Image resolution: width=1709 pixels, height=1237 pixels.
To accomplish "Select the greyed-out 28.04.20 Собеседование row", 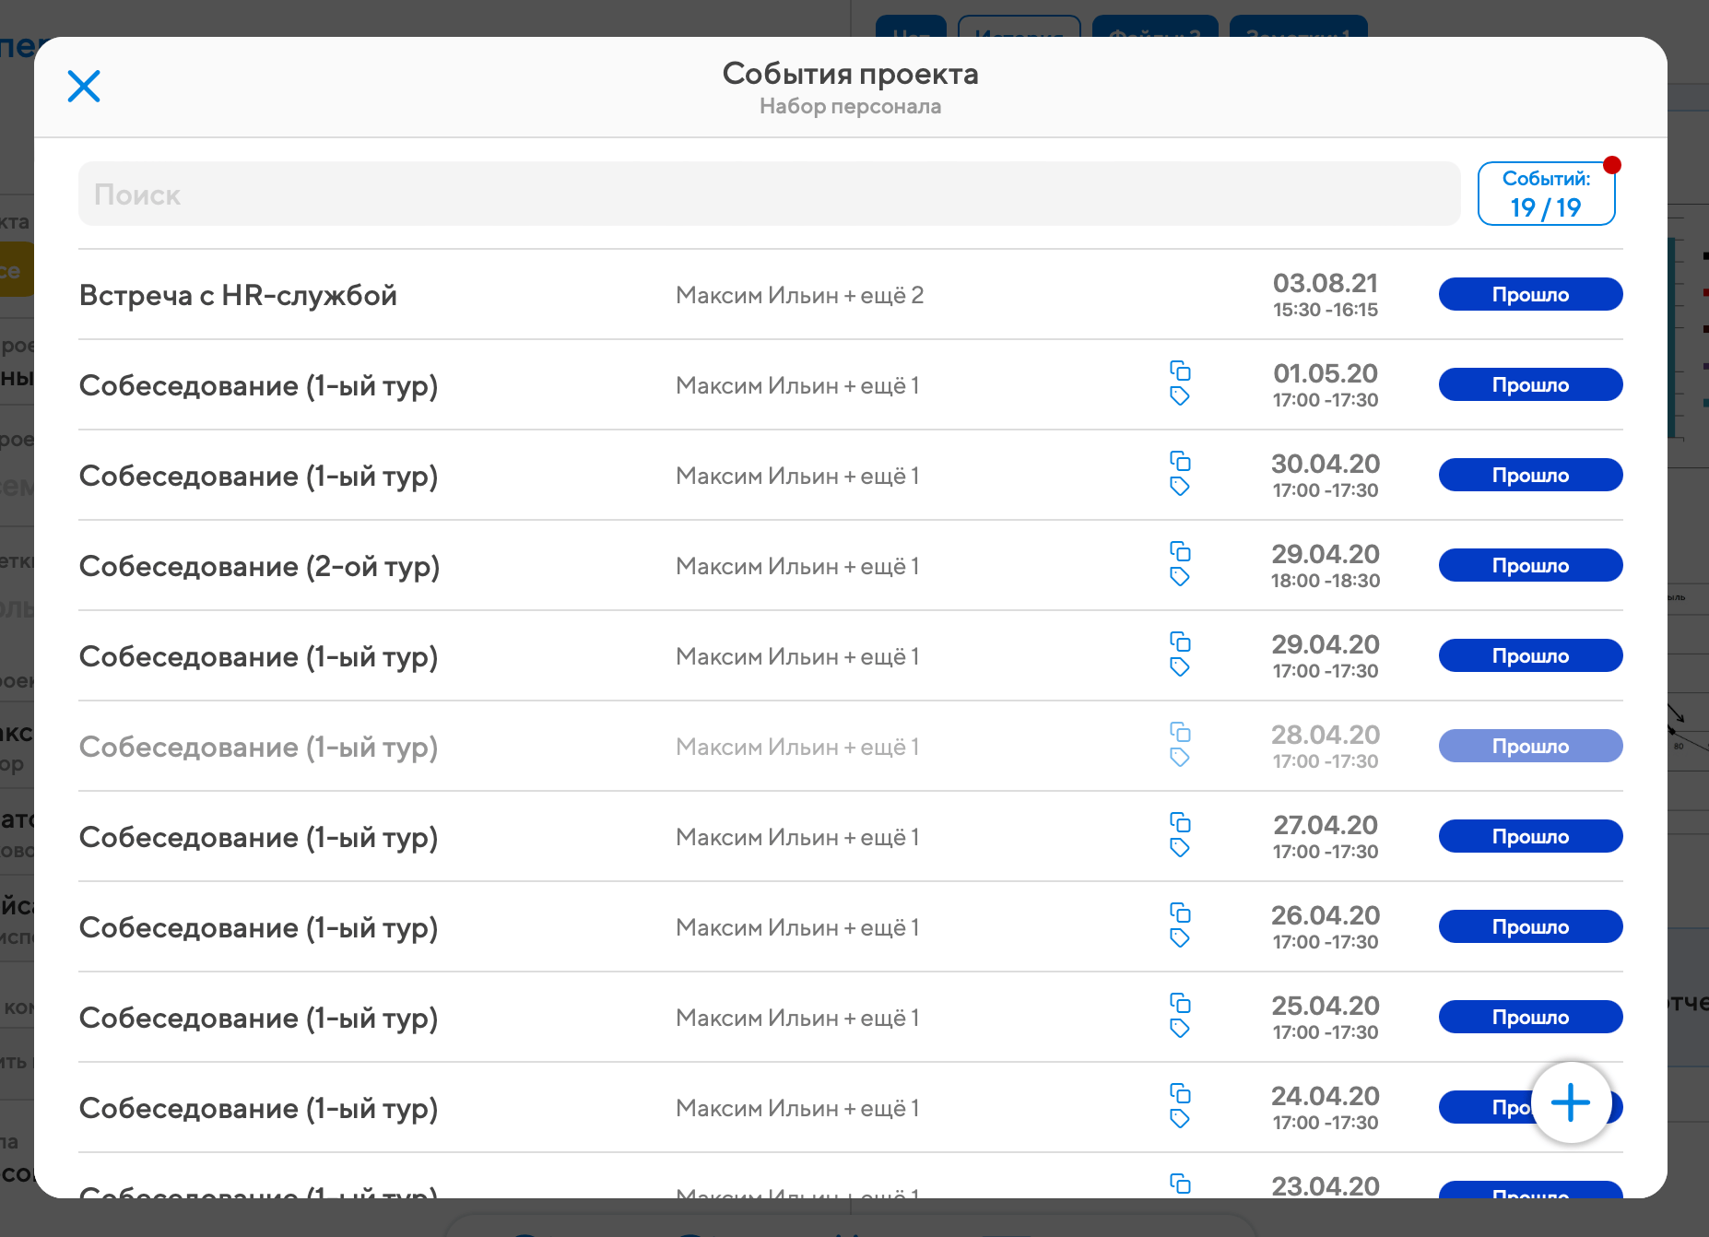I will (258, 748).
